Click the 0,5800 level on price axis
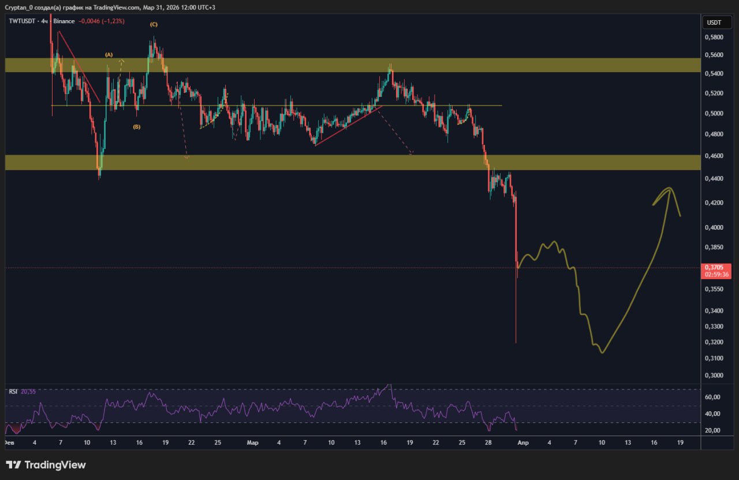739x480 pixels. pos(714,37)
